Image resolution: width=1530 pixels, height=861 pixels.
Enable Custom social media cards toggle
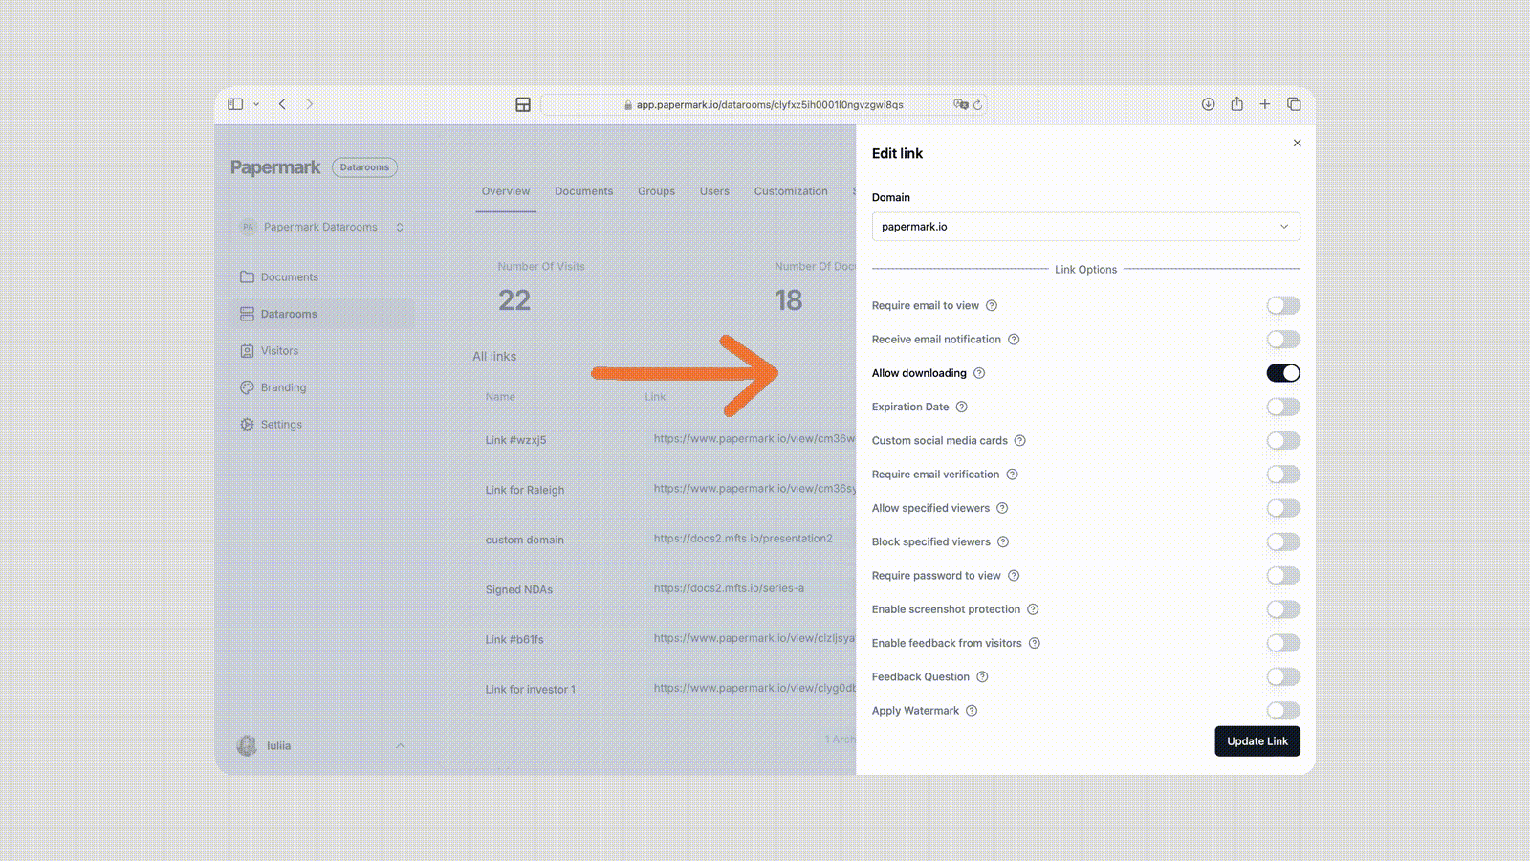[x=1283, y=441]
